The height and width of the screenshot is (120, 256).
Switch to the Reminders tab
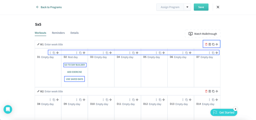[x=58, y=33]
